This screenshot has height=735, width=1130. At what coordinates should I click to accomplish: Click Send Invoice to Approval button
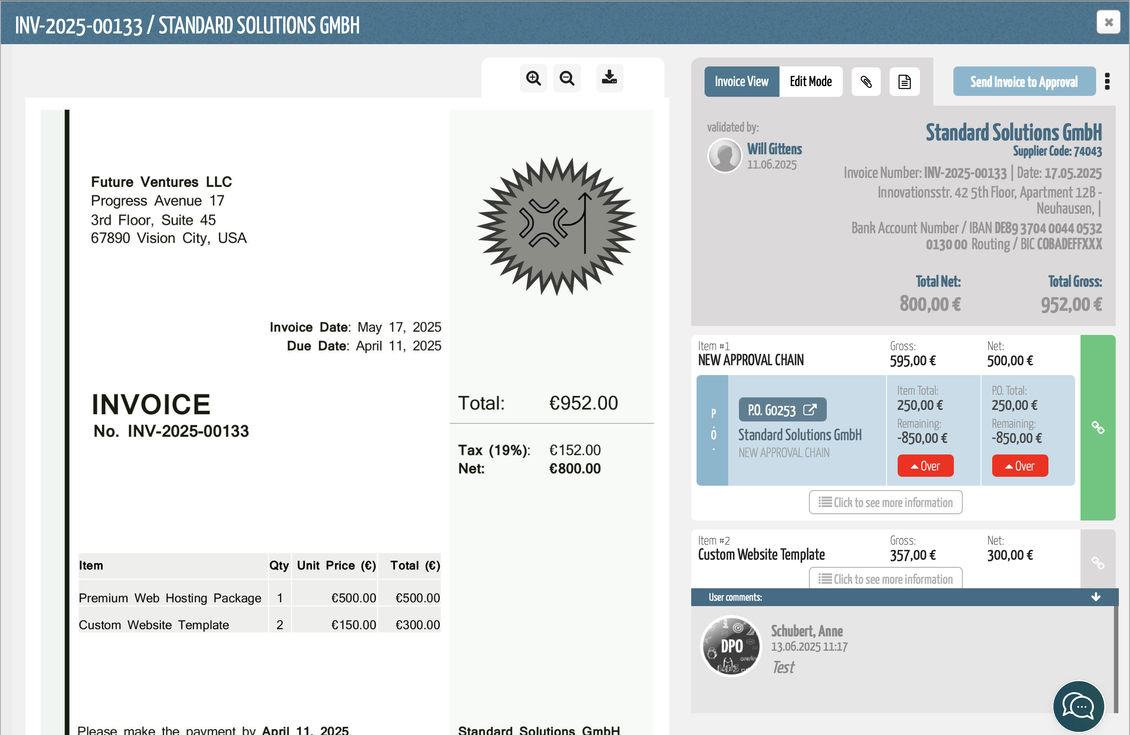click(1024, 82)
